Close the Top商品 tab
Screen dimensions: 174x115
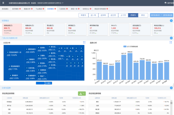coord(43,9)
